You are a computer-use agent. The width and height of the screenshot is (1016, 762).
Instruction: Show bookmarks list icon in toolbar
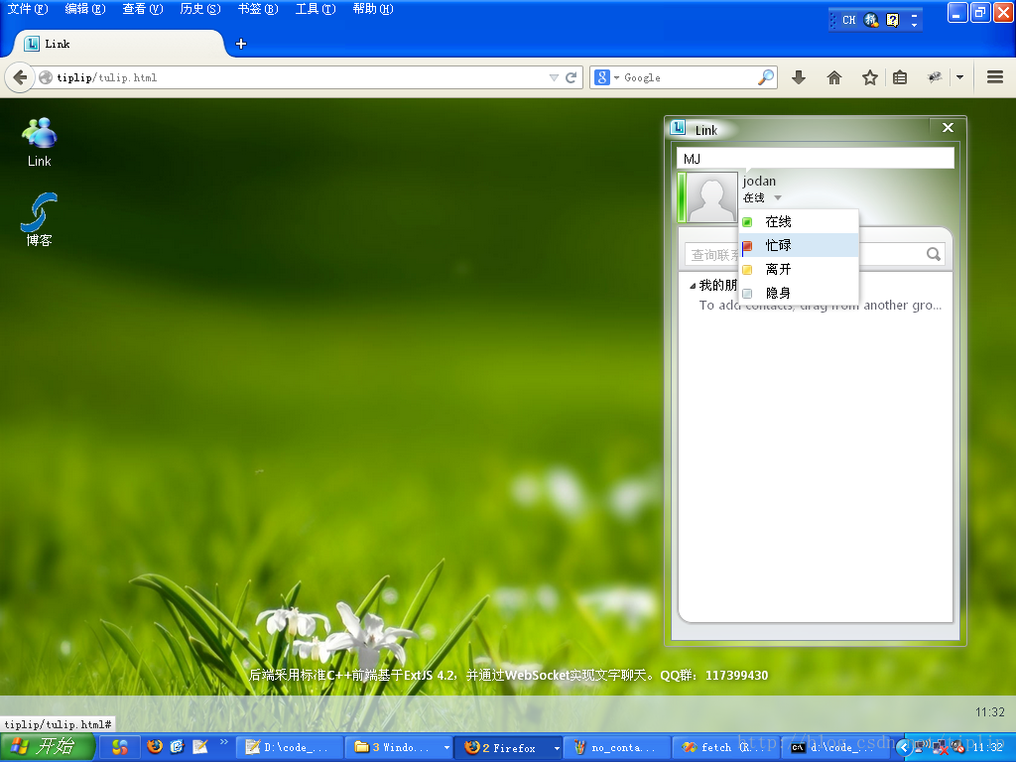point(900,77)
